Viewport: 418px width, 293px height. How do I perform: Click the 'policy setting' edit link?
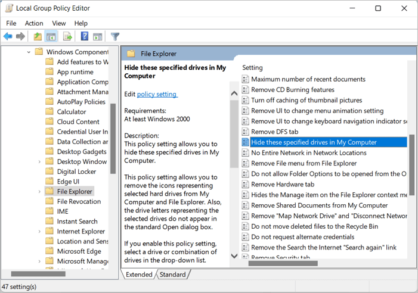[157, 94]
